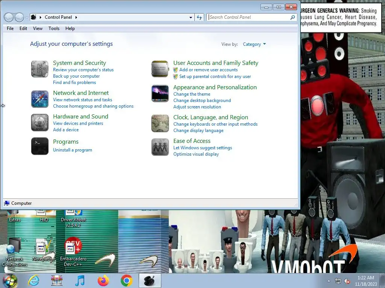Open the View menu

(x=38, y=28)
